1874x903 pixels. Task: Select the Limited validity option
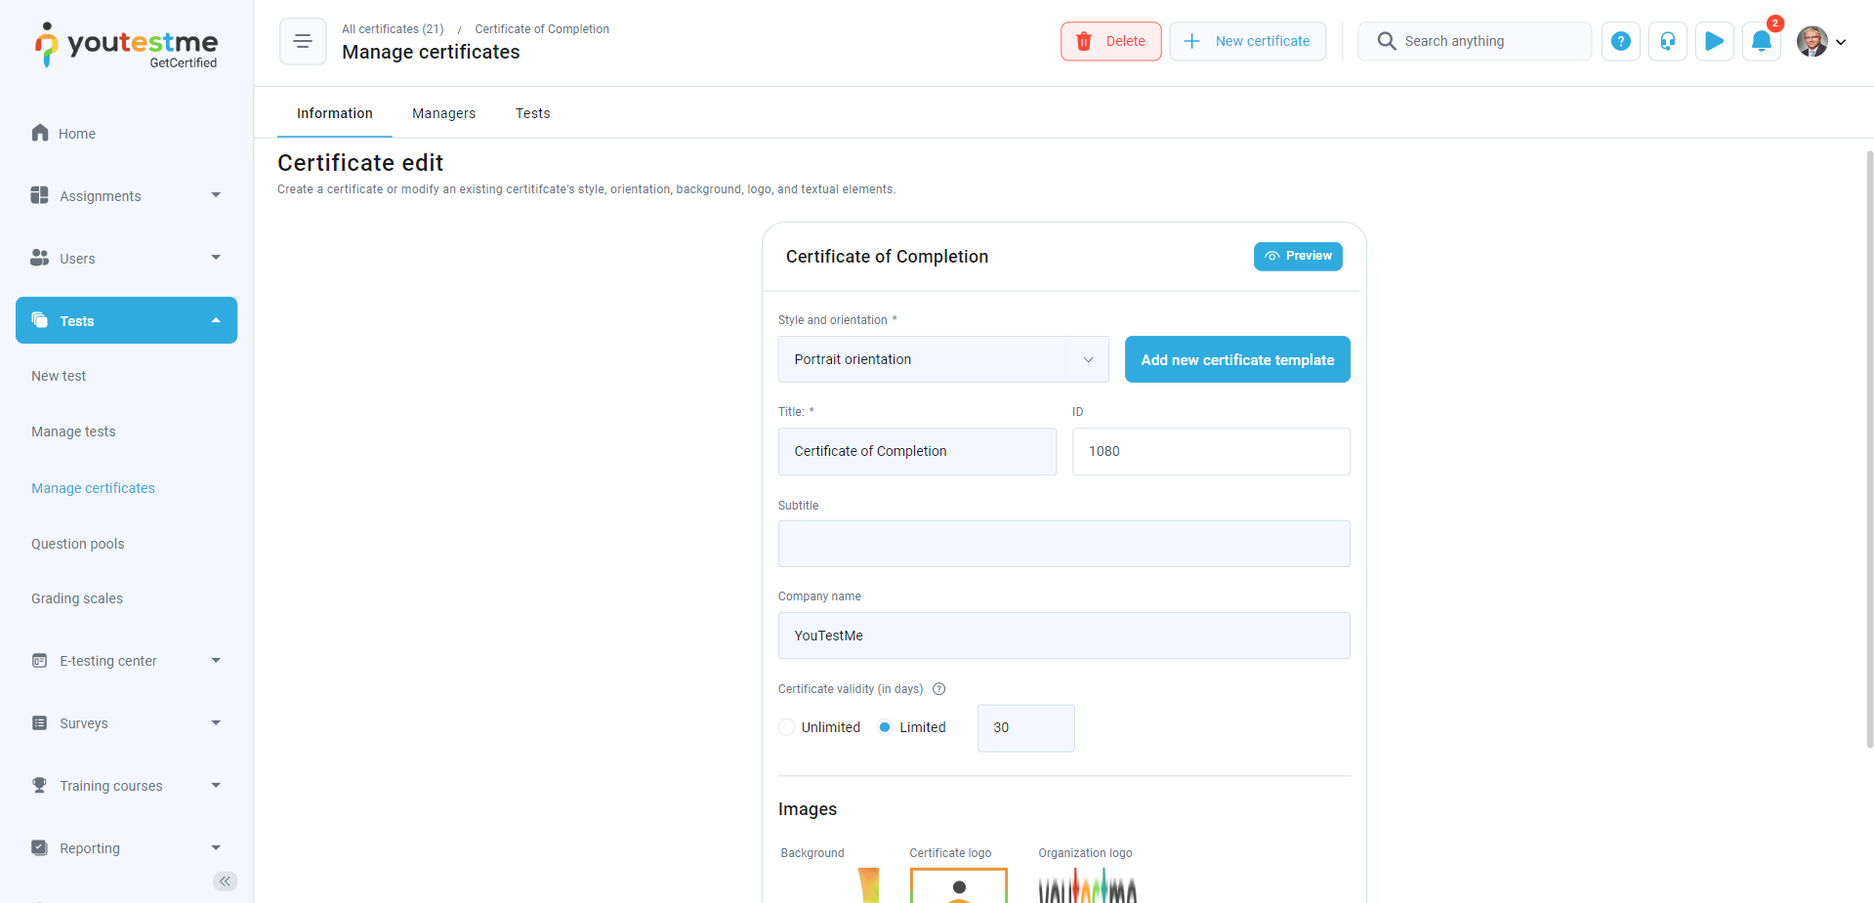885,727
